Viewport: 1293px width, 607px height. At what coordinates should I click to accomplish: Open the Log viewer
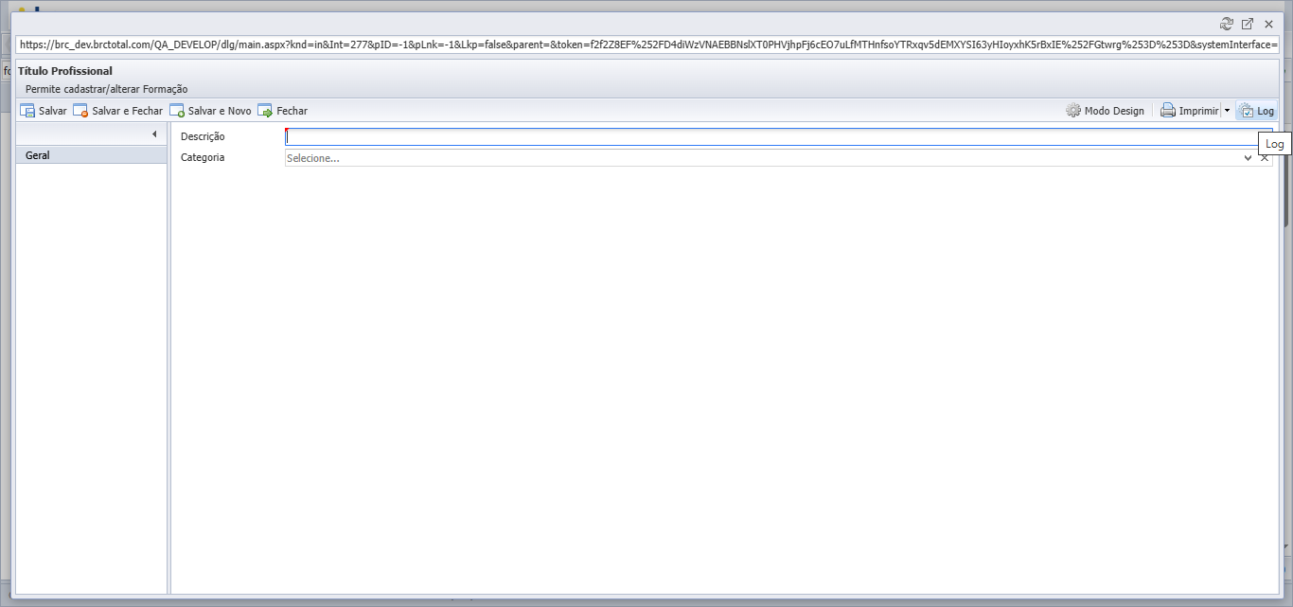pos(1257,111)
